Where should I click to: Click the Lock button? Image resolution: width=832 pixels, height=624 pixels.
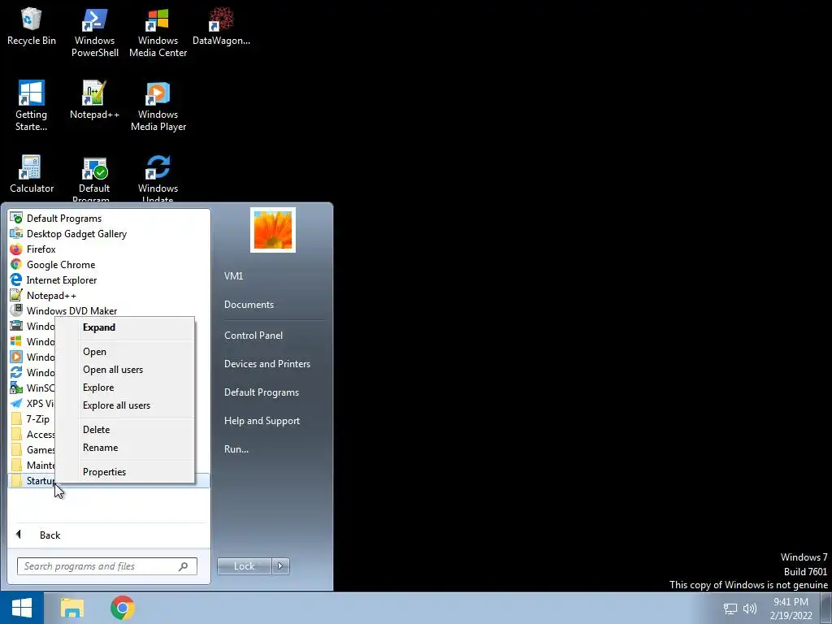click(x=245, y=566)
